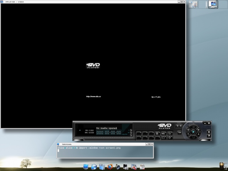The image size is (228, 171).
Task: Switch to the first virtual desktop thumbnail
Action: (193, 4)
